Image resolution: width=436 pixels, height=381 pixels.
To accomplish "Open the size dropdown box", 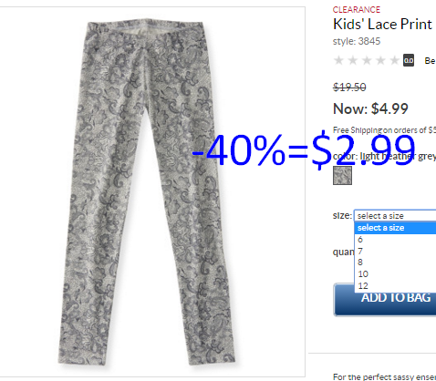I will coord(395,216).
